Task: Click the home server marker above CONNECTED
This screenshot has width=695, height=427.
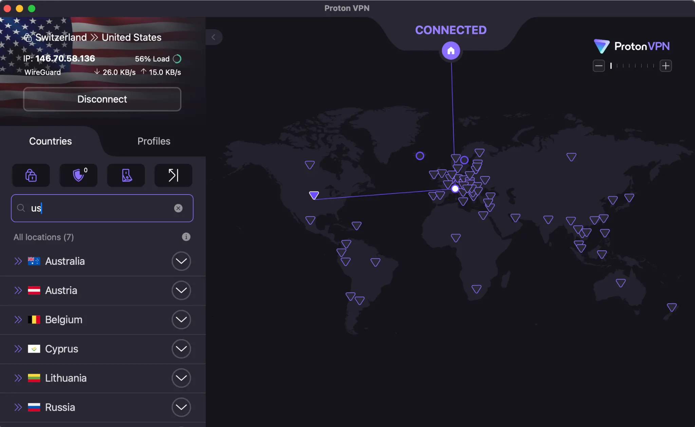Action: (x=450, y=50)
